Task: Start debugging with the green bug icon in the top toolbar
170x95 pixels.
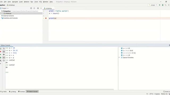Action: [163, 5]
